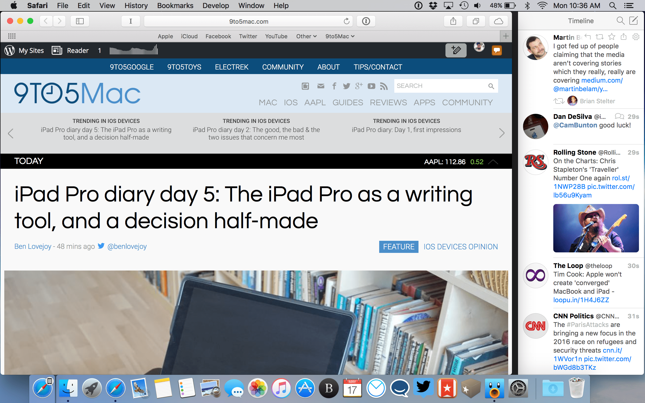645x403 pixels.
Task: Follow the @benlovejoy Twitter link
Action: coord(127,246)
